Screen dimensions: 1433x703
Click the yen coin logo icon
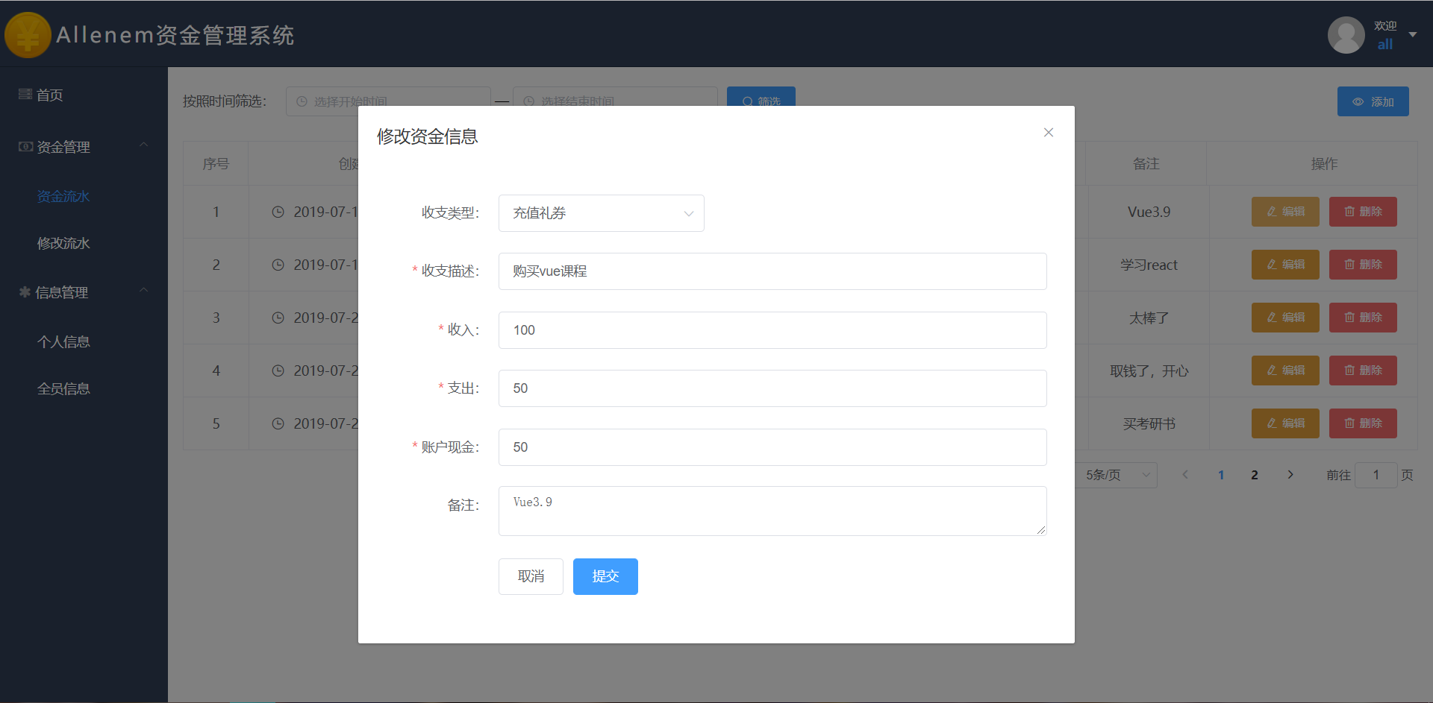click(28, 35)
